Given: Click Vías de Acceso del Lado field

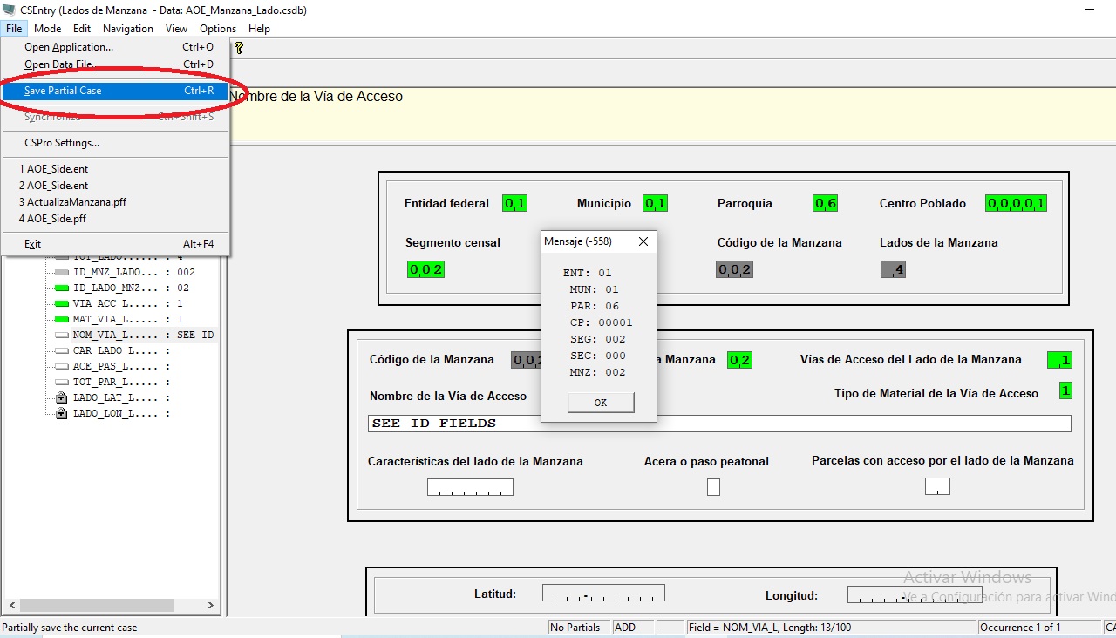Looking at the screenshot, I should pyautogui.click(x=1059, y=360).
